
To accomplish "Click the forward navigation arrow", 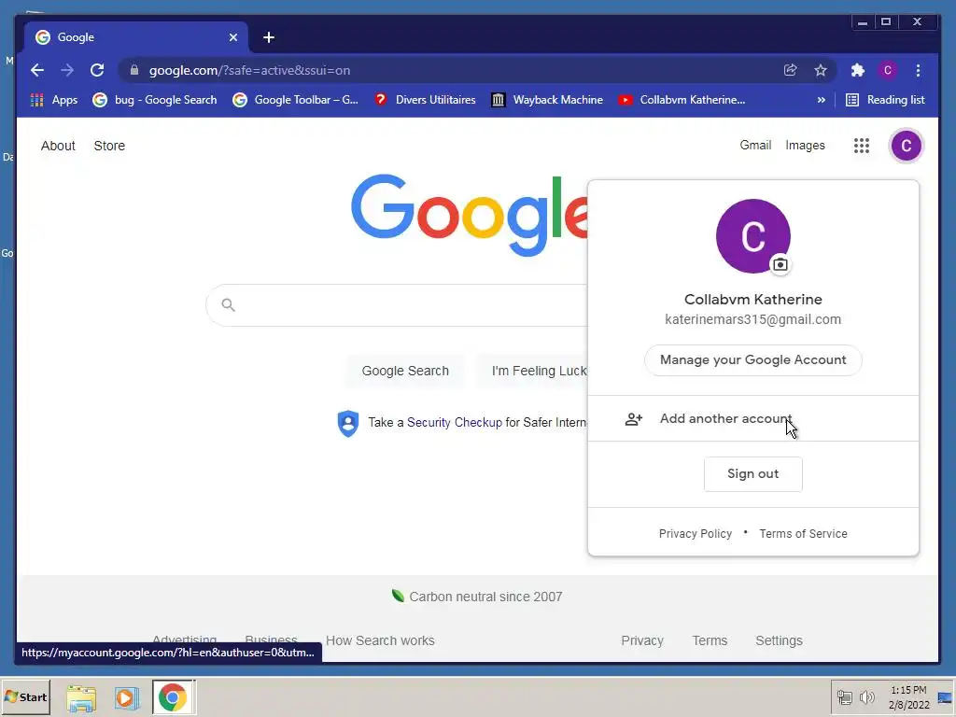I will coord(67,70).
